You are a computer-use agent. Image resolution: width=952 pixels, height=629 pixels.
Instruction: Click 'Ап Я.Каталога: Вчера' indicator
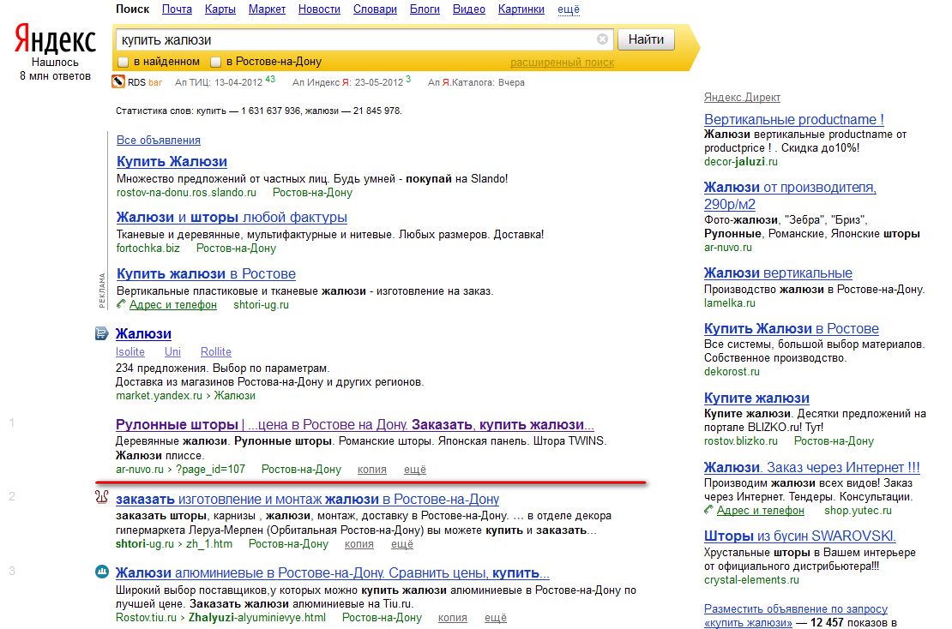(476, 82)
